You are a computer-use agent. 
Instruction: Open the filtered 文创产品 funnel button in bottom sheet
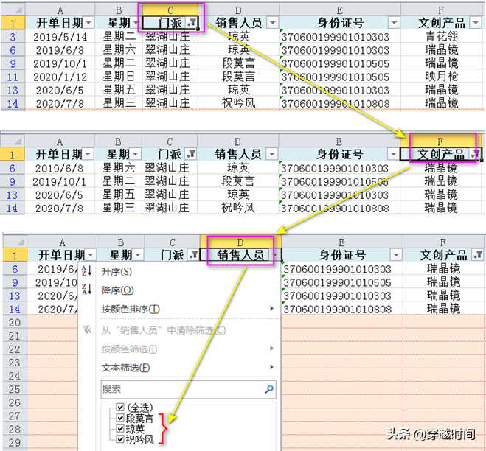tap(478, 255)
